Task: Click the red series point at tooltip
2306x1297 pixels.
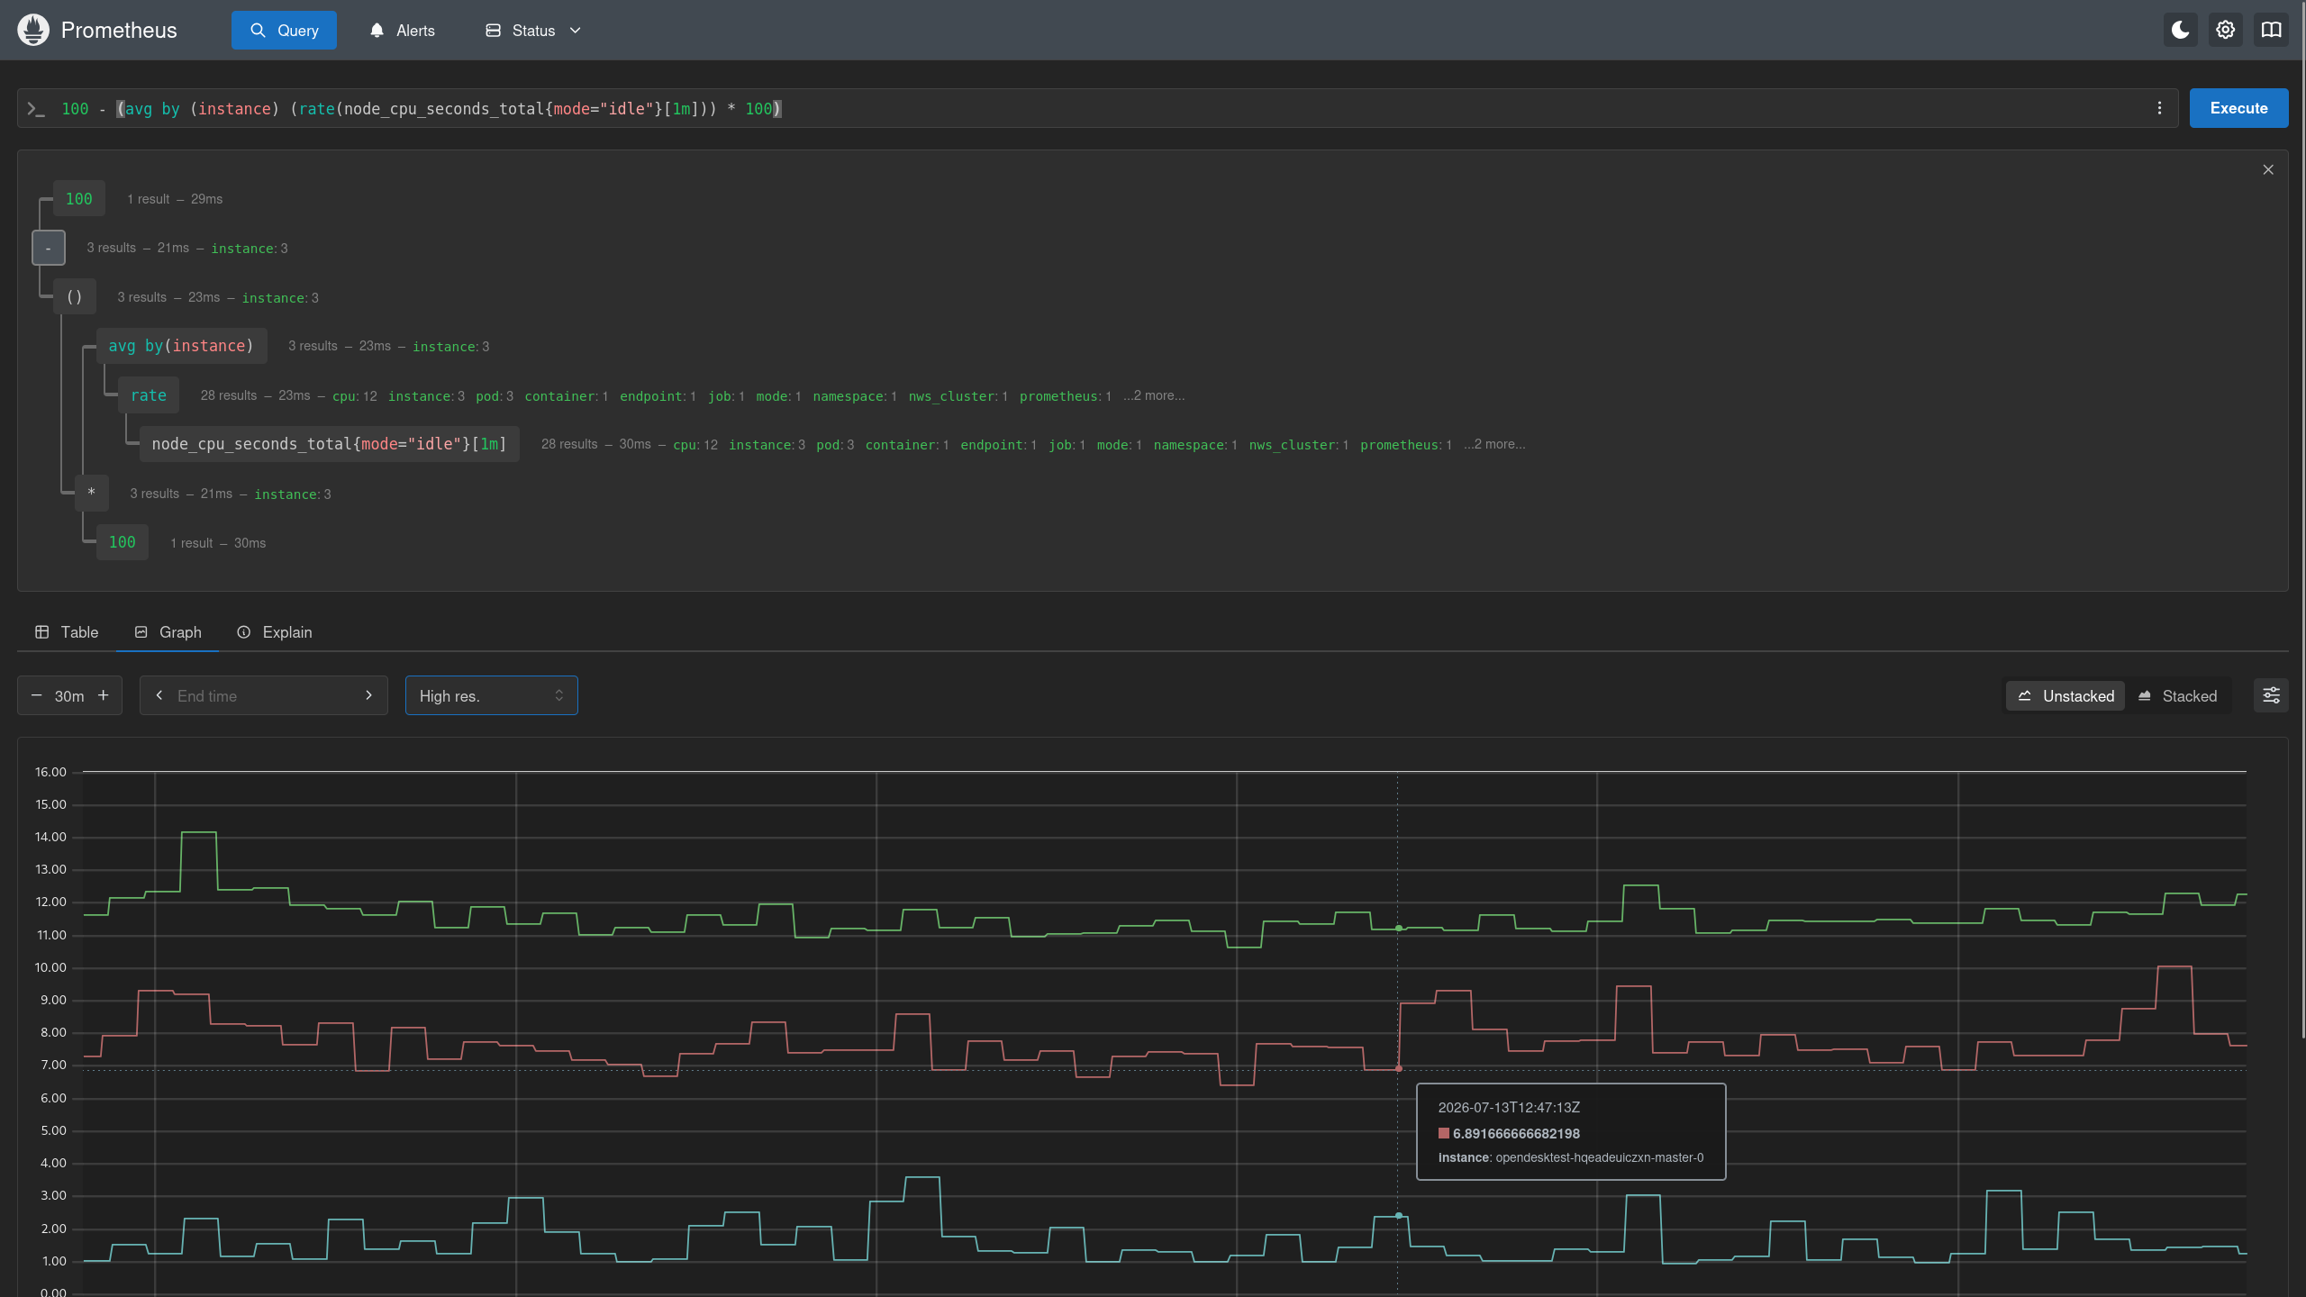Action: (1399, 1069)
